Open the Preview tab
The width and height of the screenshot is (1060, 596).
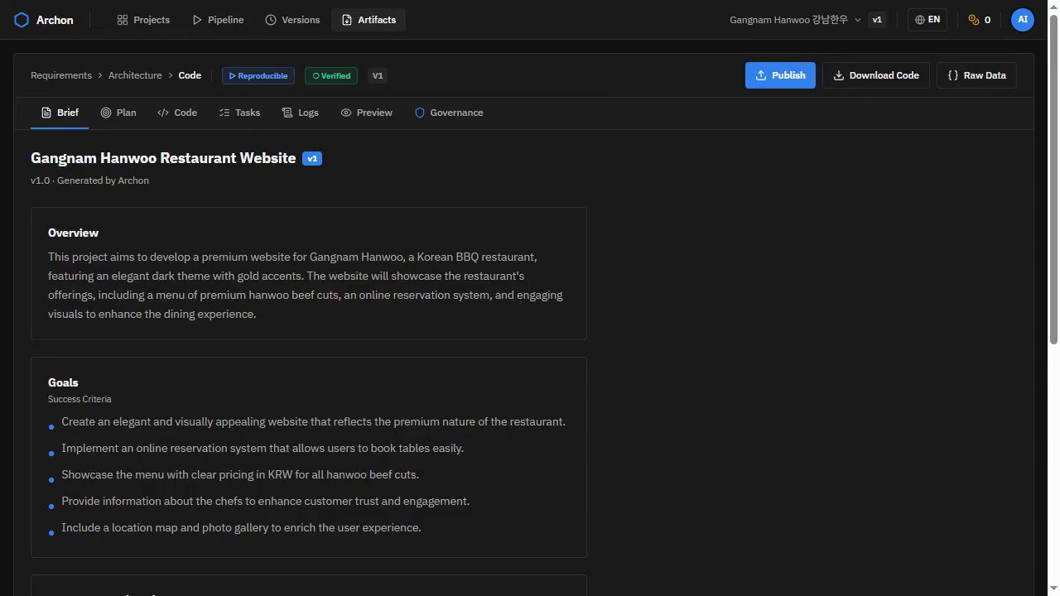pos(366,113)
